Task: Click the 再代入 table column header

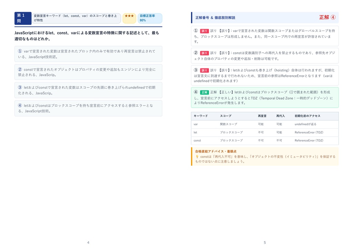Action: pos(281,116)
